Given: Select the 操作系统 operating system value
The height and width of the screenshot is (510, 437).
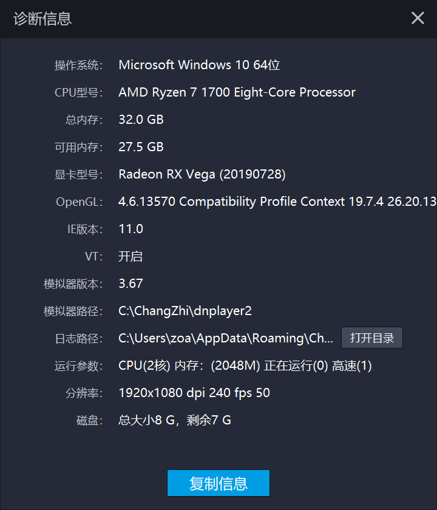Looking at the screenshot, I should tap(200, 65).
